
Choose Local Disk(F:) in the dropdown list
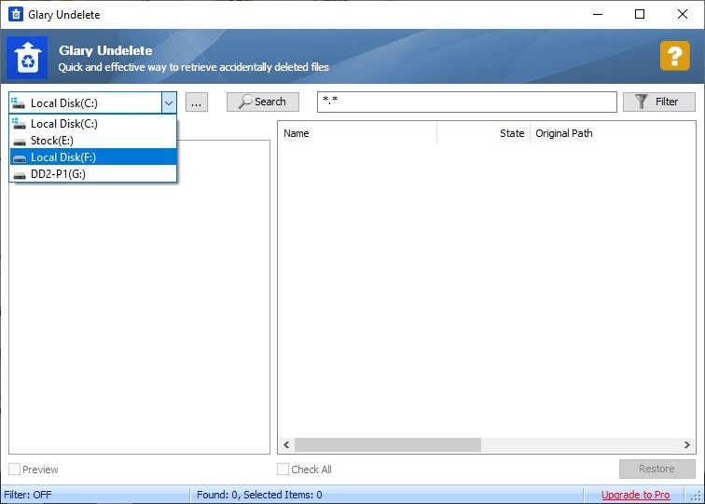tap(63, 157)
